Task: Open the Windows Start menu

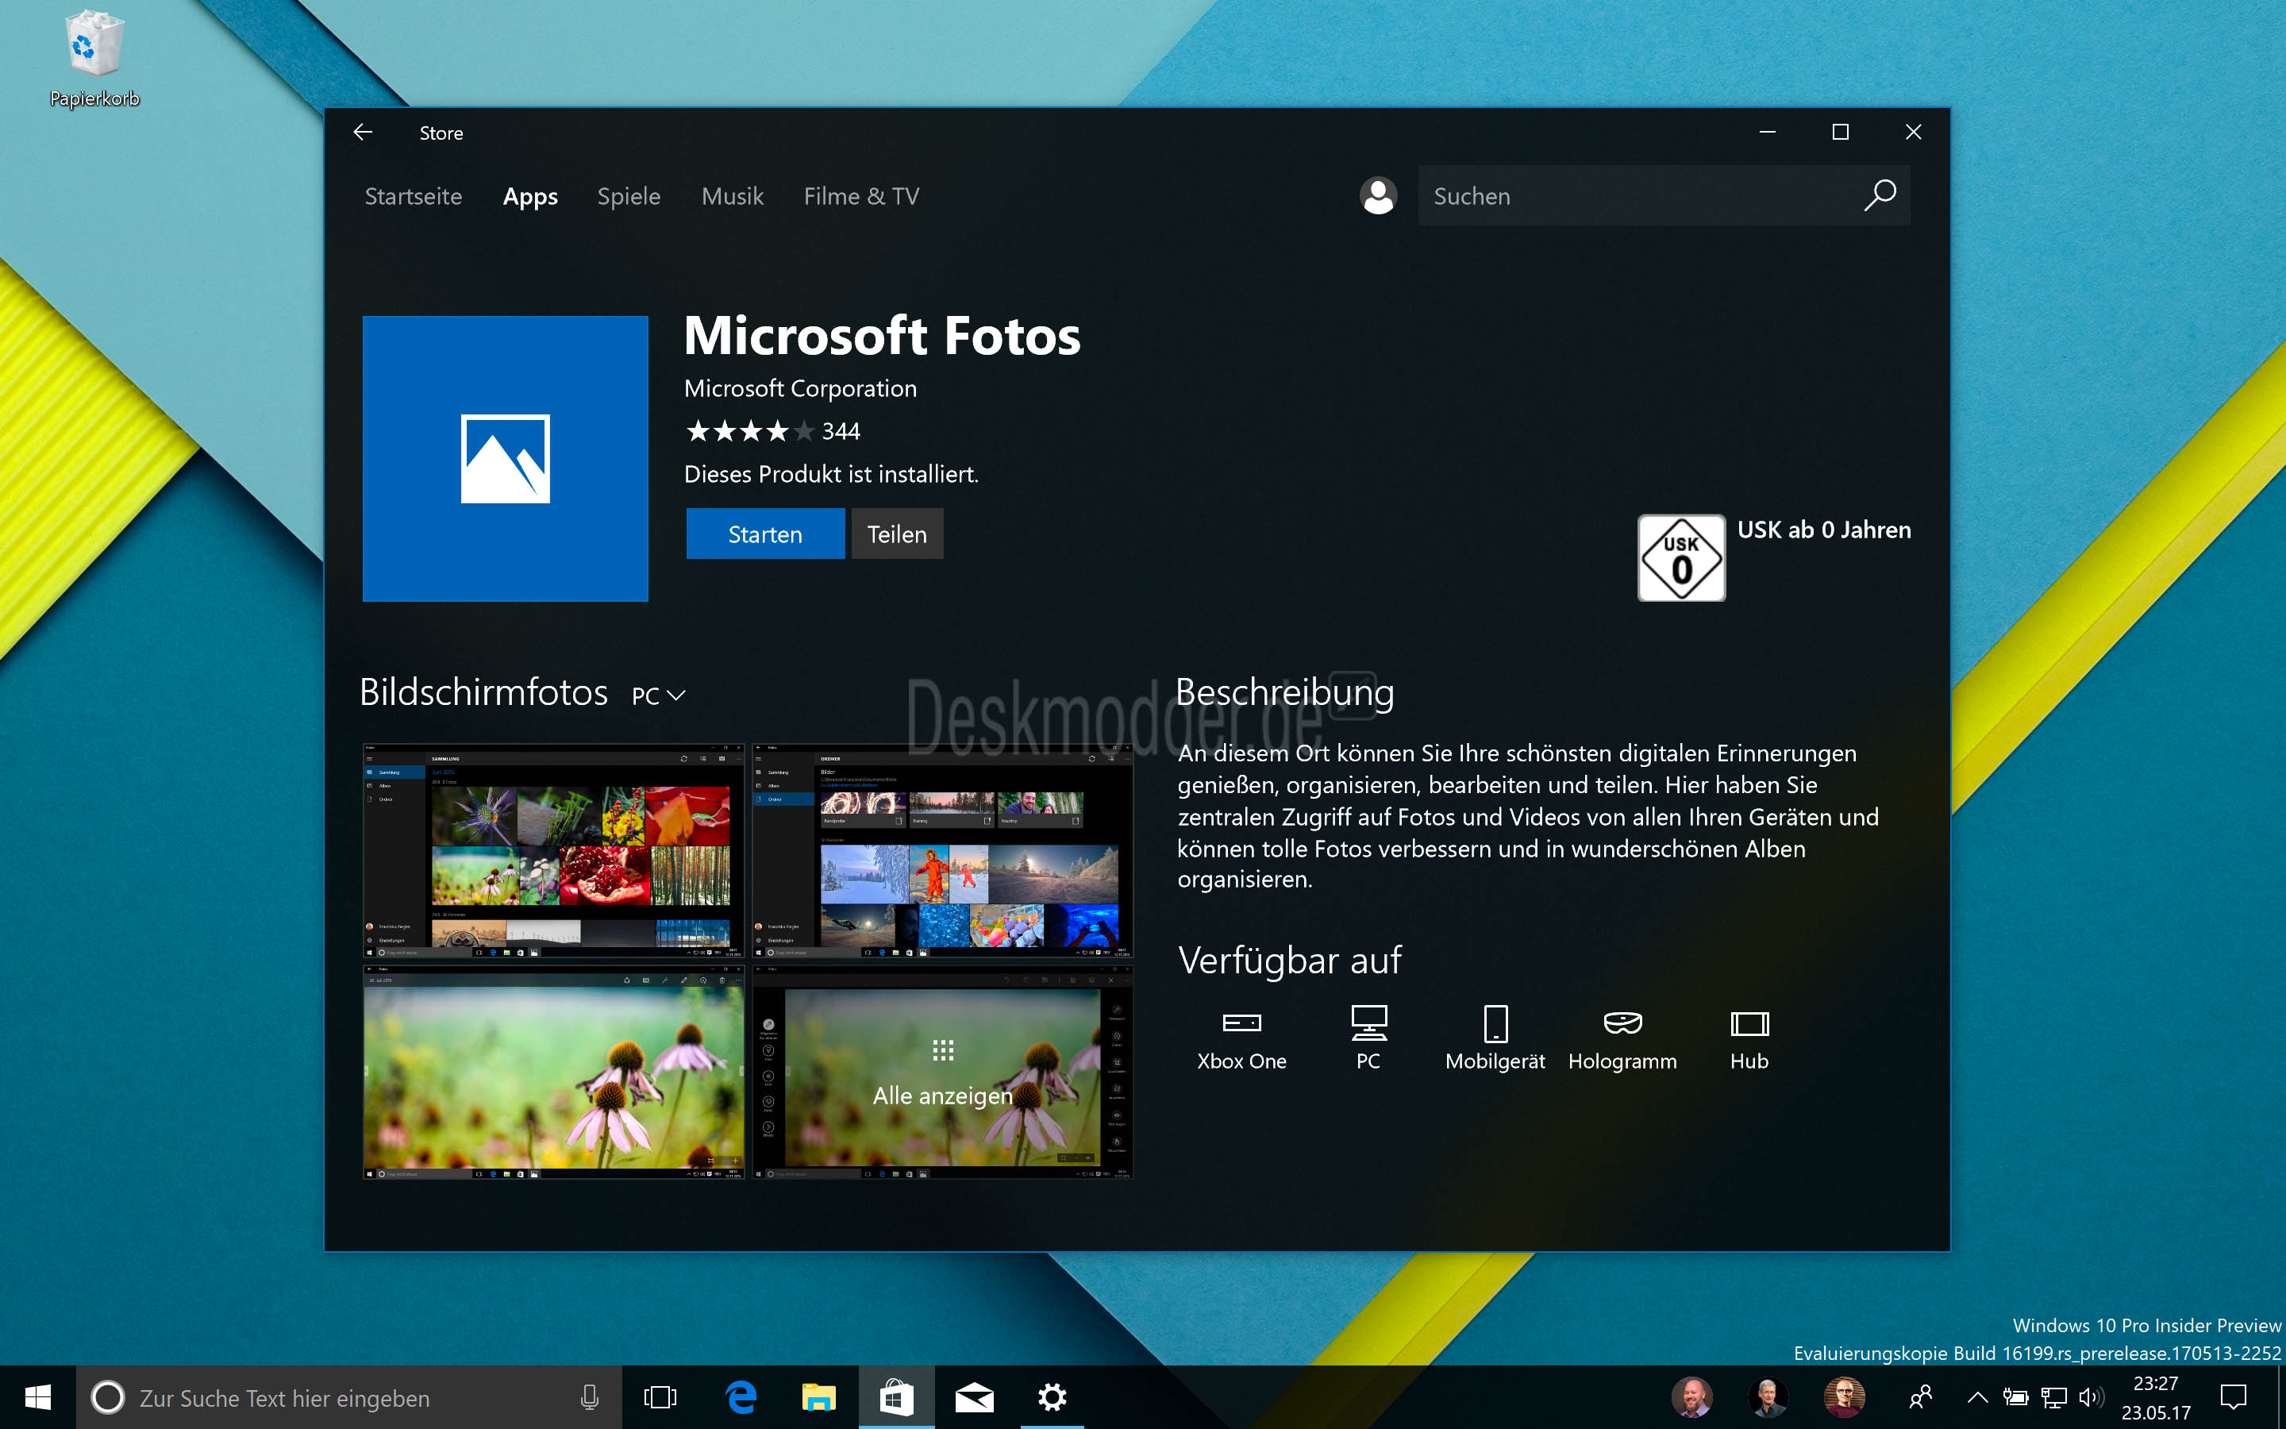Action: tap(38, 1397)
